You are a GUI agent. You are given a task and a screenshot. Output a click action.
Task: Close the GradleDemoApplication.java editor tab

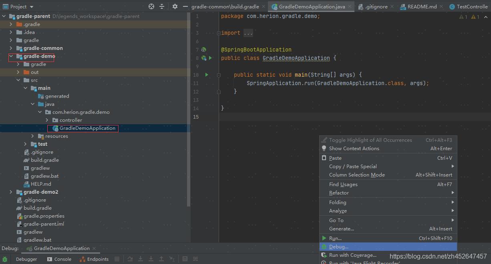350,7
